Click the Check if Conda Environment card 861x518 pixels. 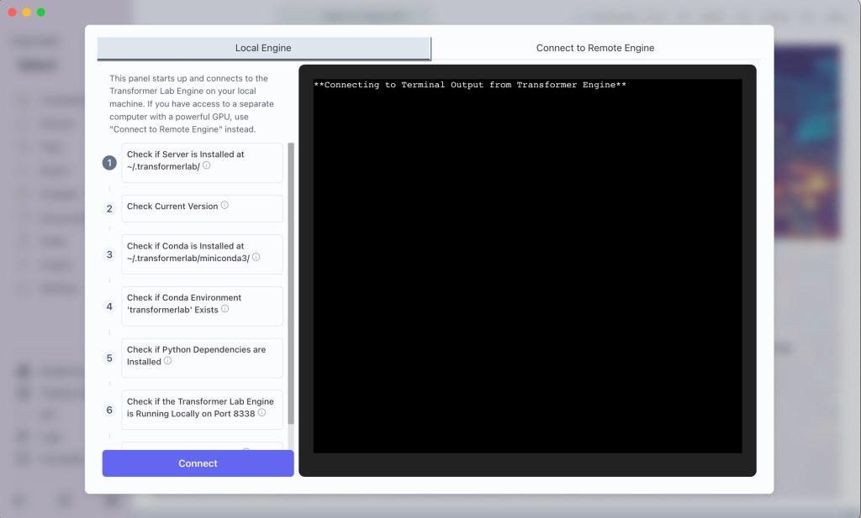pos(202,304)
